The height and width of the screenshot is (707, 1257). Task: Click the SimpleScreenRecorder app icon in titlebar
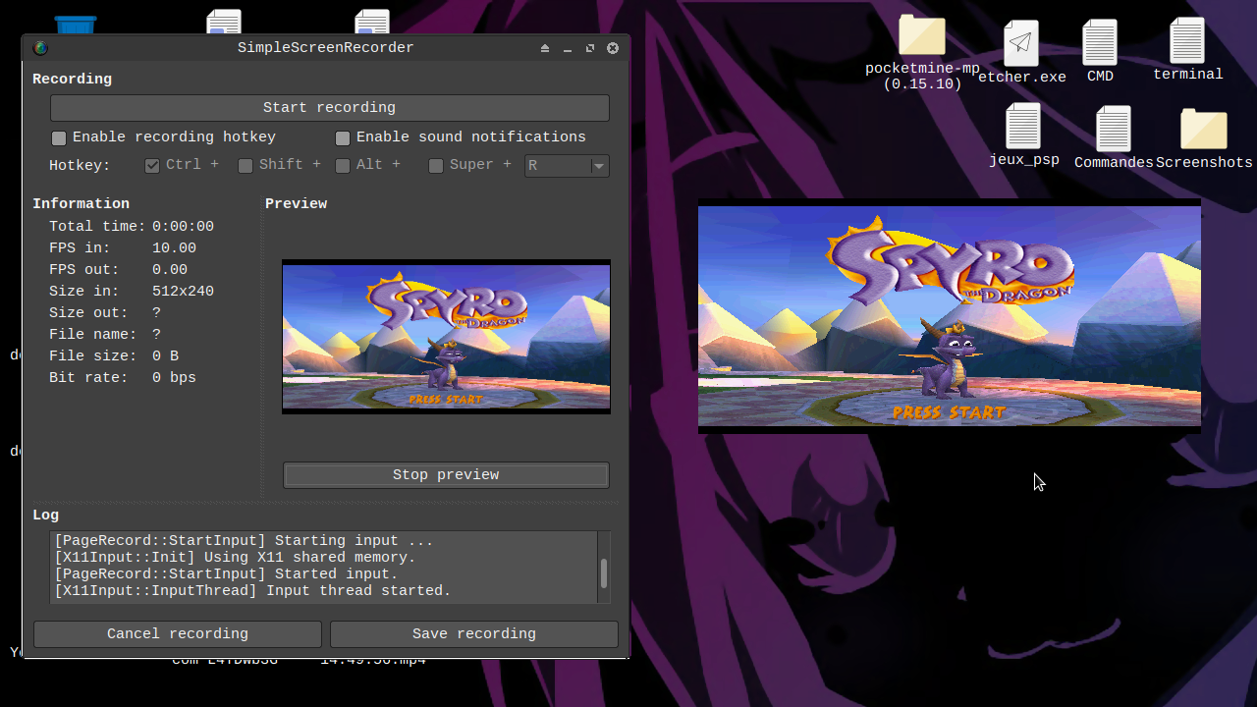pos(40,48)
